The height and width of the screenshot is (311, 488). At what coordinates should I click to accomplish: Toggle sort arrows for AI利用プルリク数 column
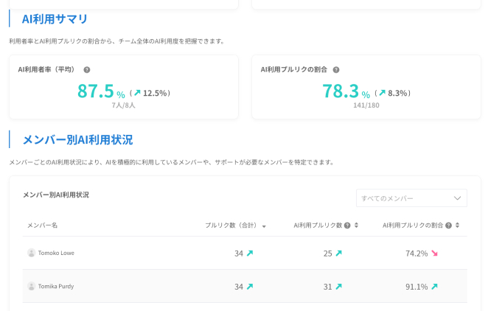(x=356, y=226)
